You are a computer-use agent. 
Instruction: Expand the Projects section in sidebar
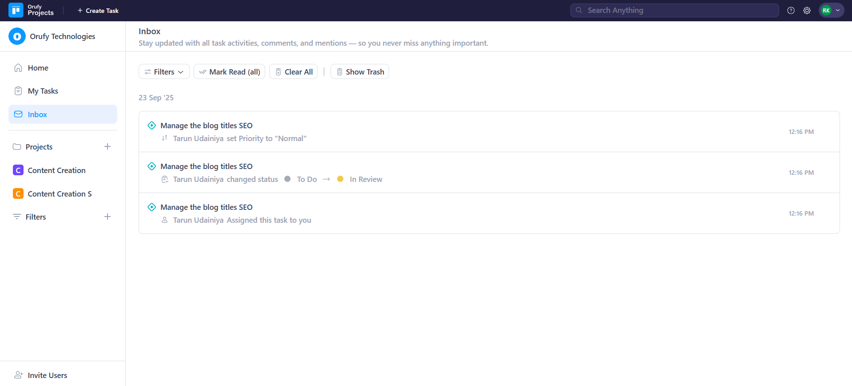(x=39, y=147)
